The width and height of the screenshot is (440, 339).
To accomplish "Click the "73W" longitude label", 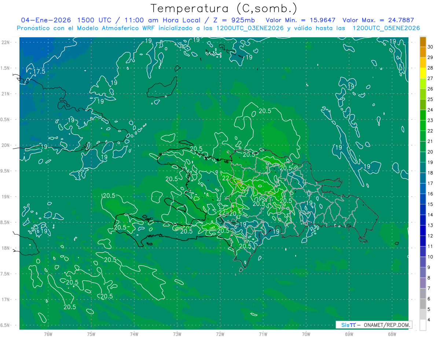I will (x=177, y=334).
